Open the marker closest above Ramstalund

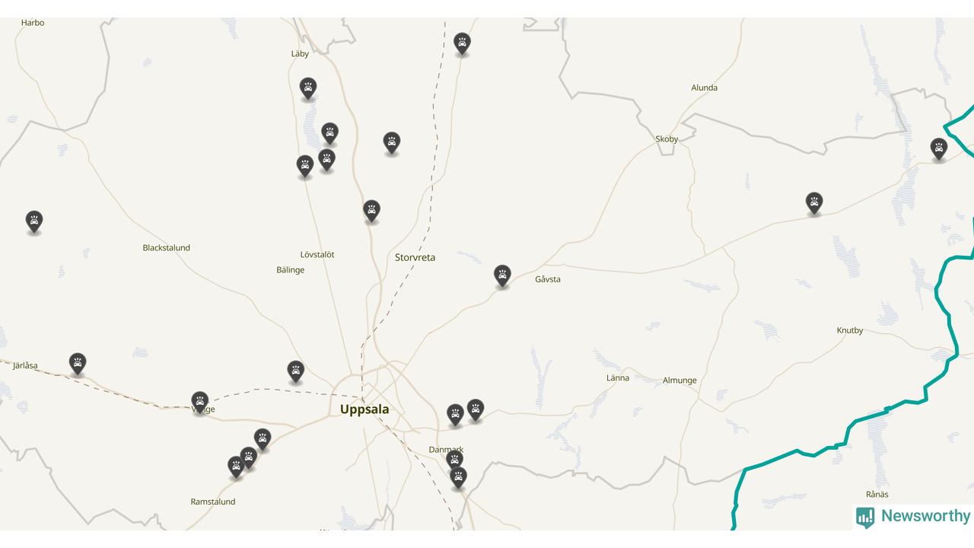pyautogui.click(x=237, y=467)
